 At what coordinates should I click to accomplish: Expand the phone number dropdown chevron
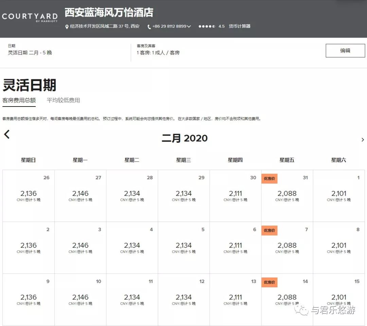coord(189,26)
